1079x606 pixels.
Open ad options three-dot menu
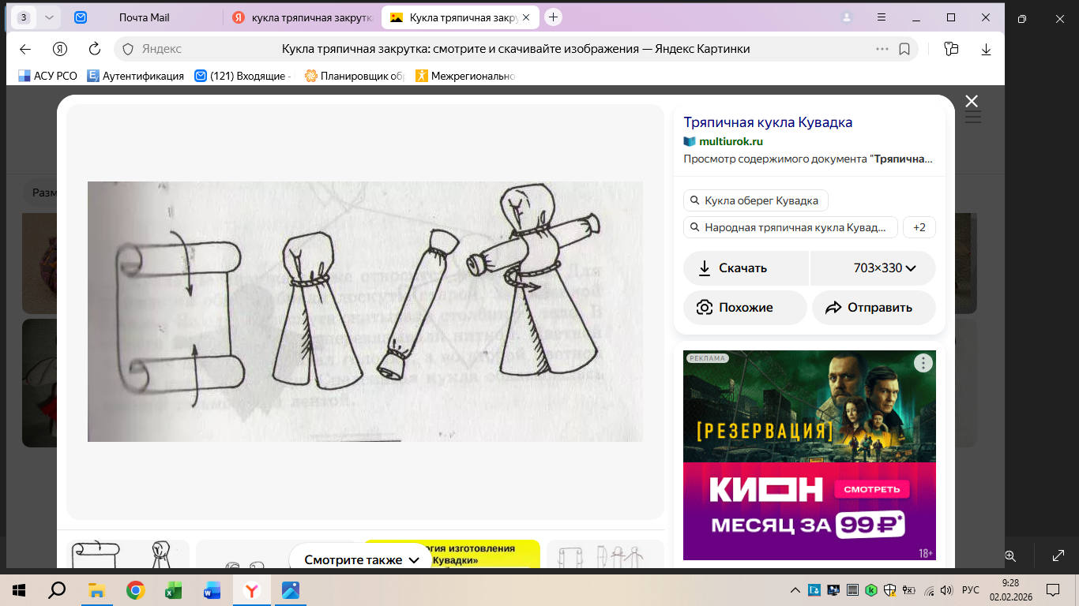[923, 363]
